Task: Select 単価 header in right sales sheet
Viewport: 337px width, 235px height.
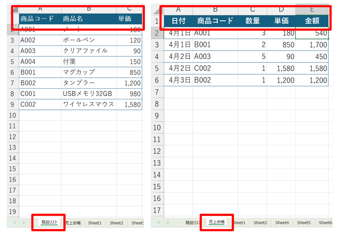Action: point(281,21)
